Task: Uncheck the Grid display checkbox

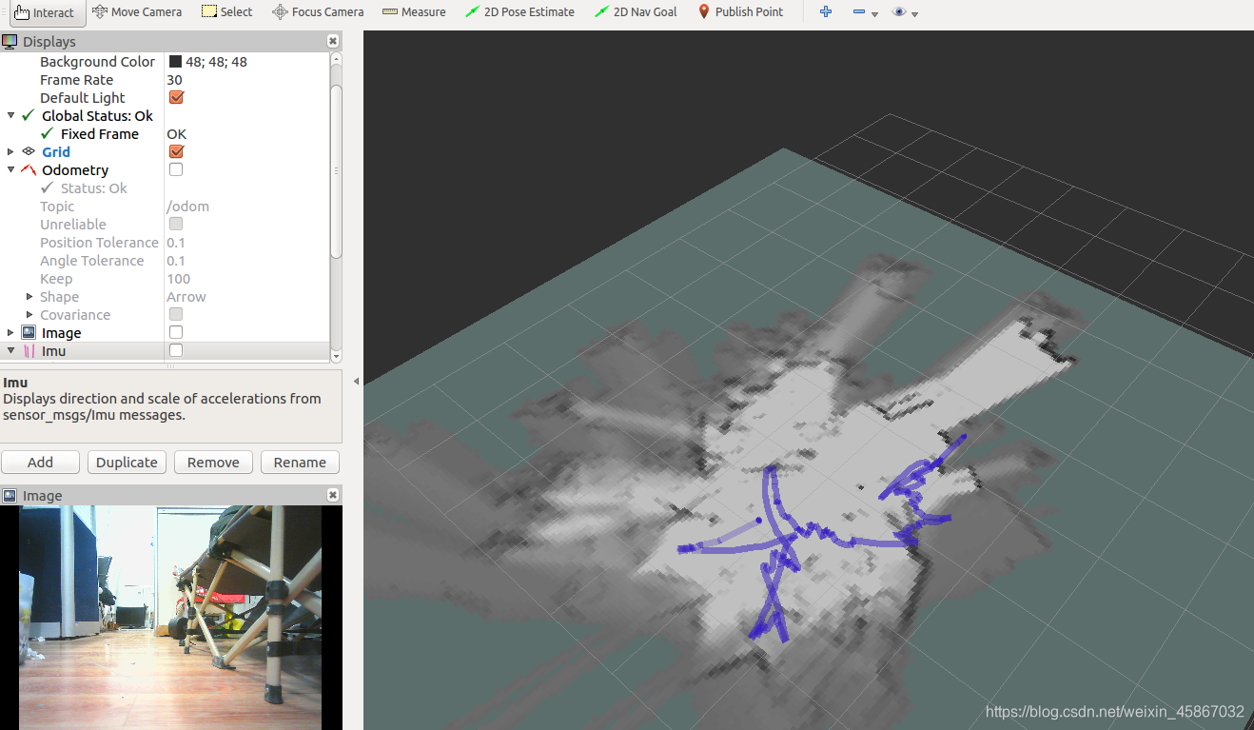Action: pyautogui.click(x=176, y=151)
